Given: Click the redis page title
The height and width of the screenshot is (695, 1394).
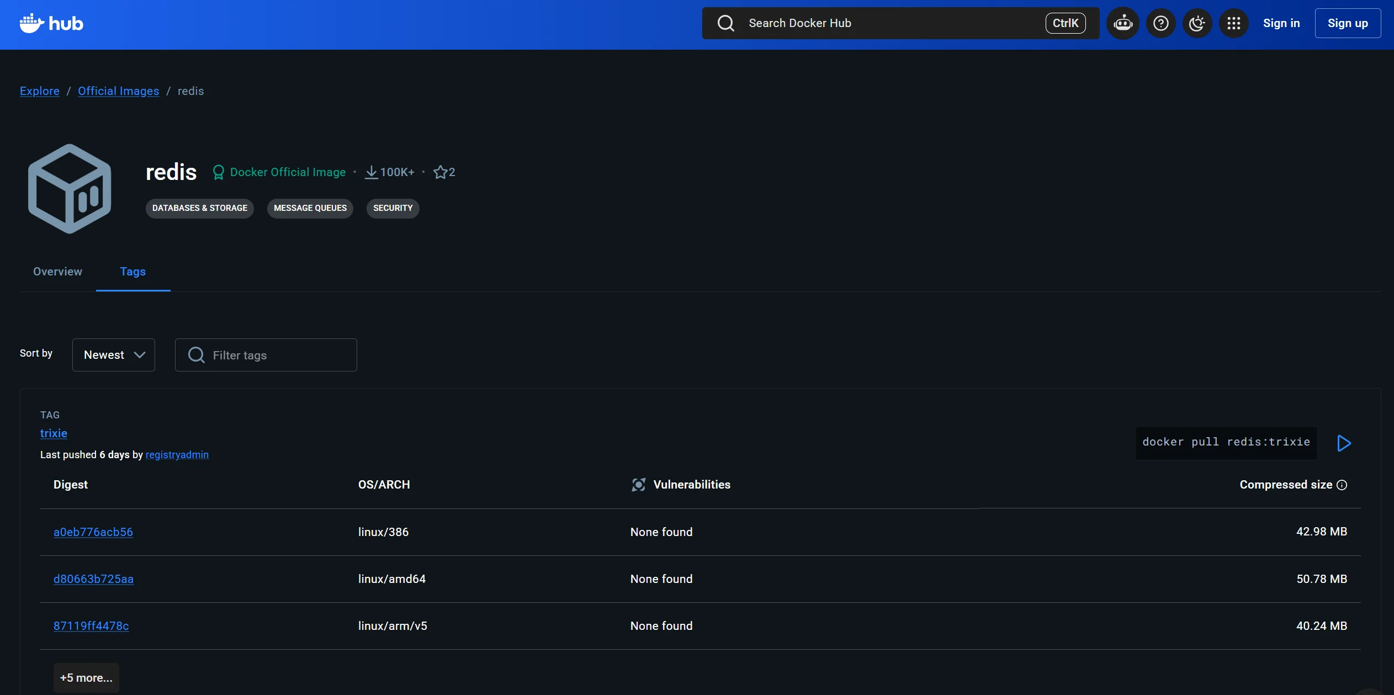Looking at the screenshot, I should (x=171, y=172).
